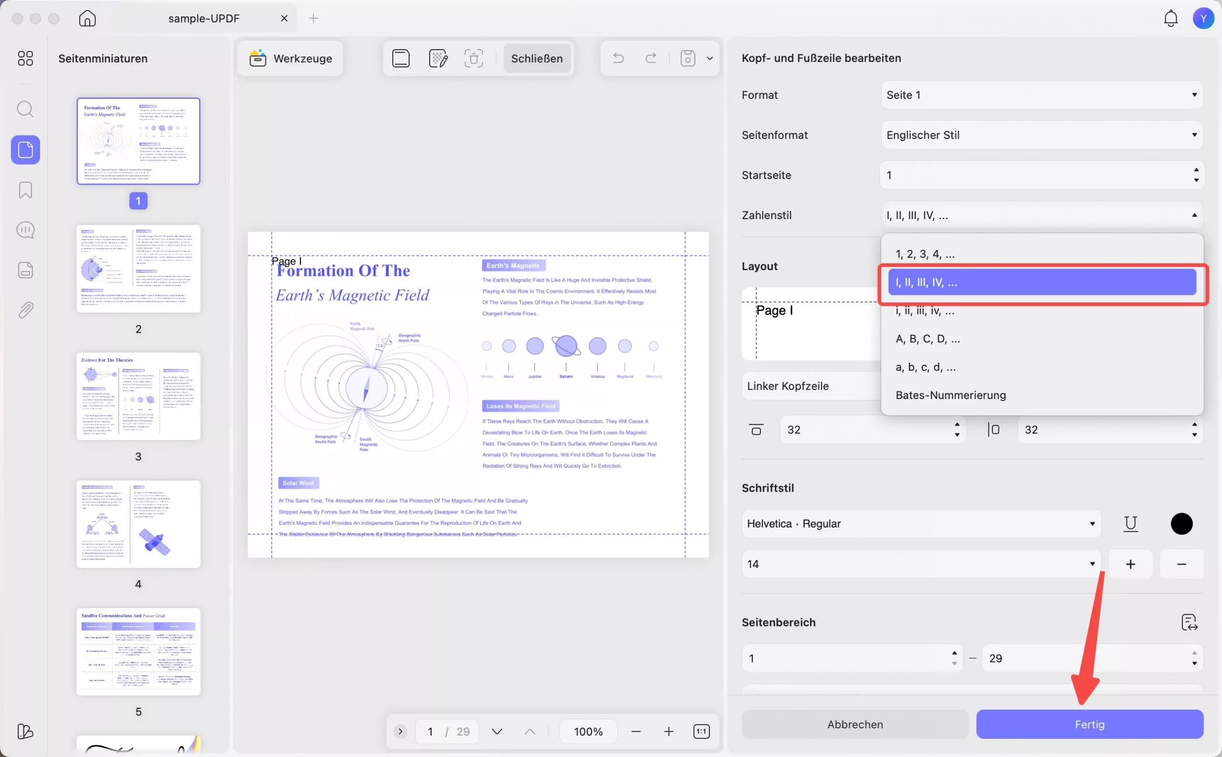The width and height of the screenshot is (1222, 757).
Task: Choose Bates-Nummerierung from the list
Action: pyautogui.click(x=950, y=395)
